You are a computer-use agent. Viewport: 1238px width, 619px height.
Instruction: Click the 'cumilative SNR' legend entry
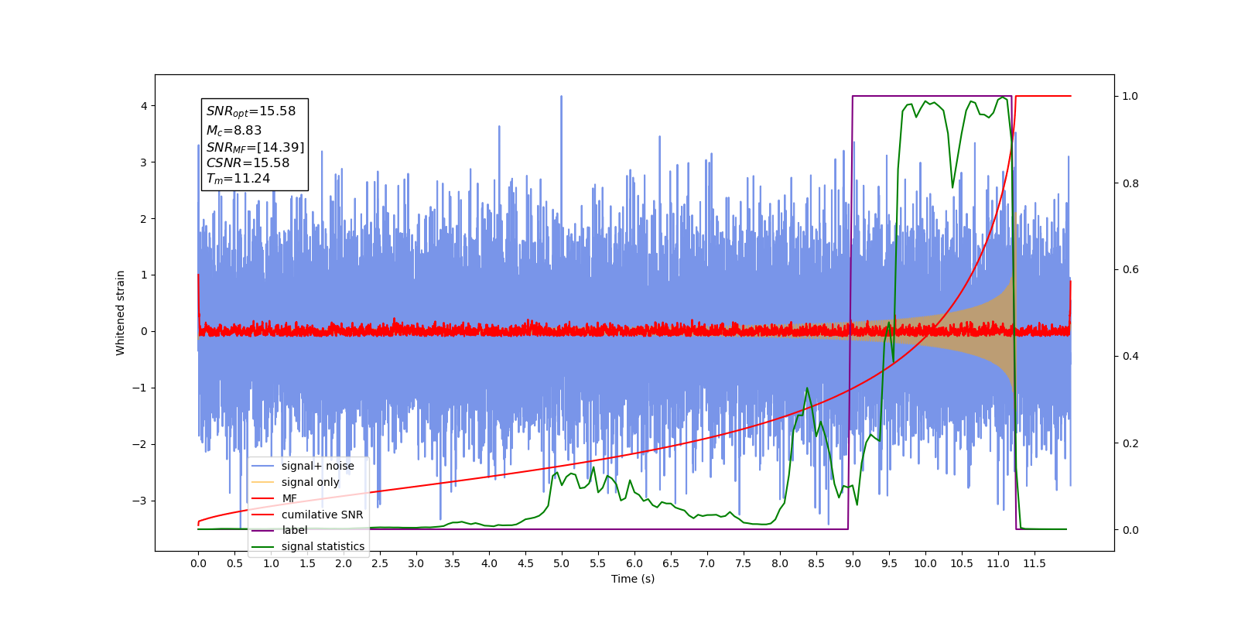322,515
